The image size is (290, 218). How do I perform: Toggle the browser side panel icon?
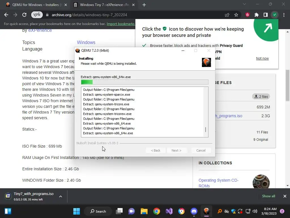click(x=266, y=15)
